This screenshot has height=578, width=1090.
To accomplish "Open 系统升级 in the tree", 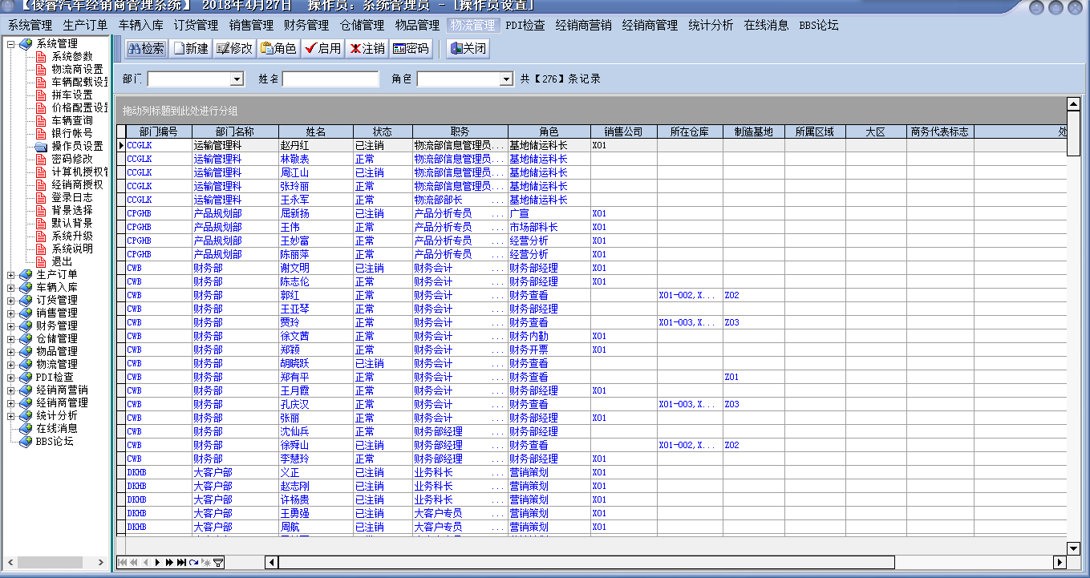I will coord(72,236).
